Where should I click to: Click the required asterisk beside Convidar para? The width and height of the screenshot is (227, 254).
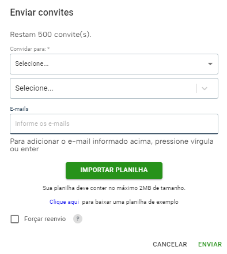click(x=48, y=48)
